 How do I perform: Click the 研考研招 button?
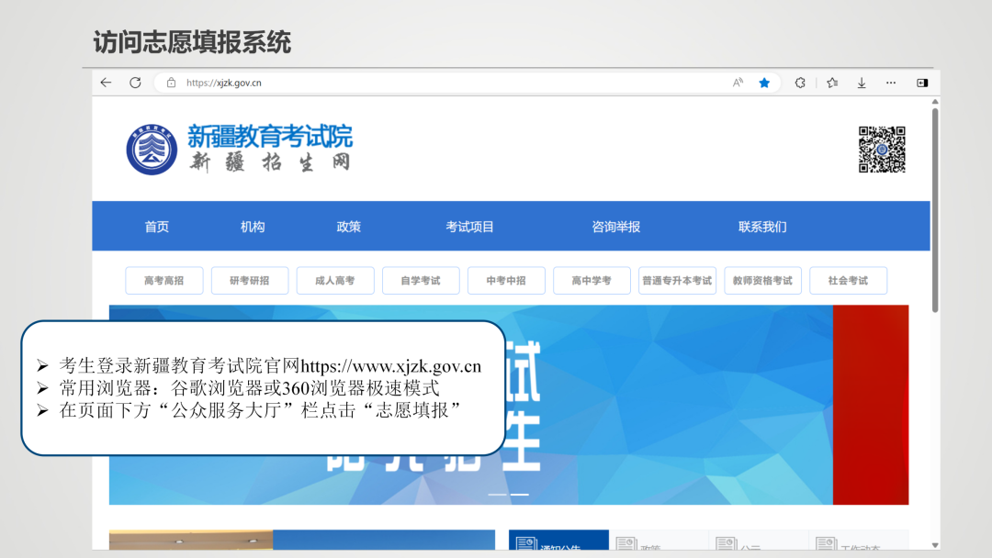point(249,281)
